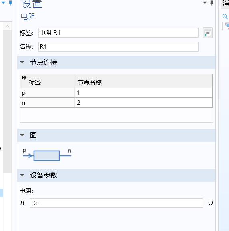
Task: Open the label rename icon beside 电阻 R1
Action: pos(208,33)
